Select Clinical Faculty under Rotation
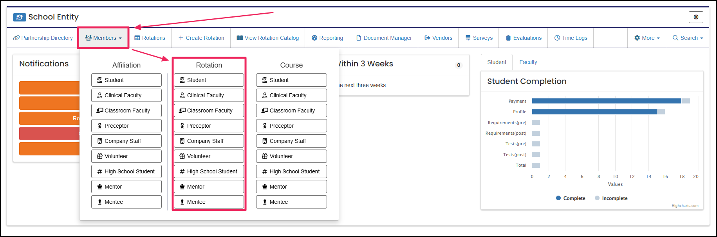The width and height of the screenshot is (717, 237). pyautogui.click(x=209, y=95)
